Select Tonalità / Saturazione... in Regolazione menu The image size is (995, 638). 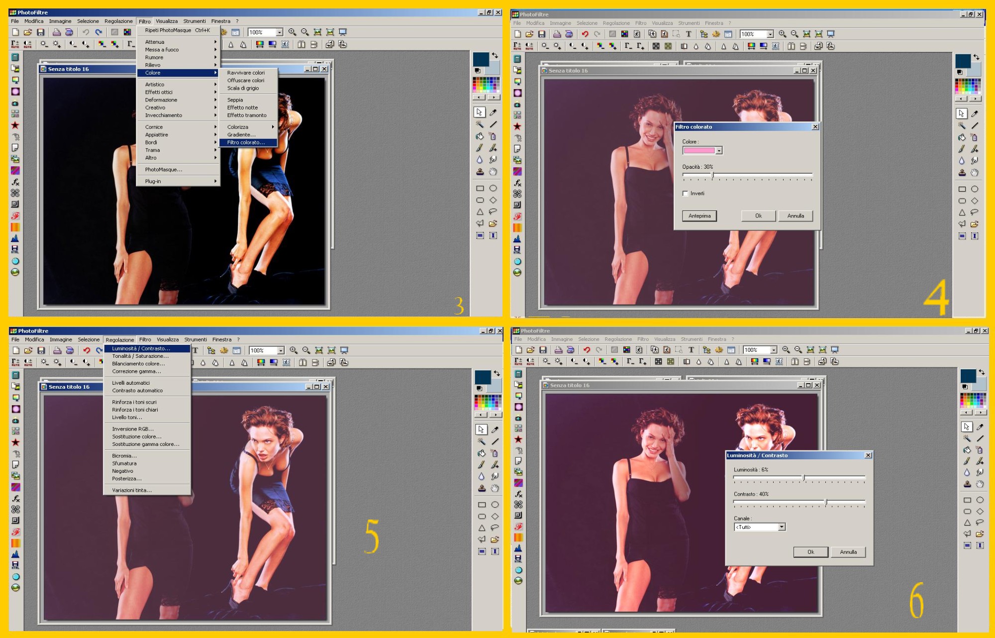(x=140, y=356)
